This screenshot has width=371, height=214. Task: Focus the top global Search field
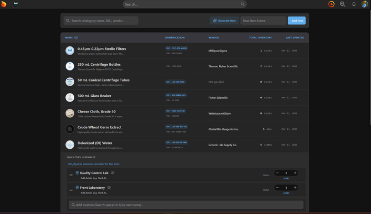184,4
